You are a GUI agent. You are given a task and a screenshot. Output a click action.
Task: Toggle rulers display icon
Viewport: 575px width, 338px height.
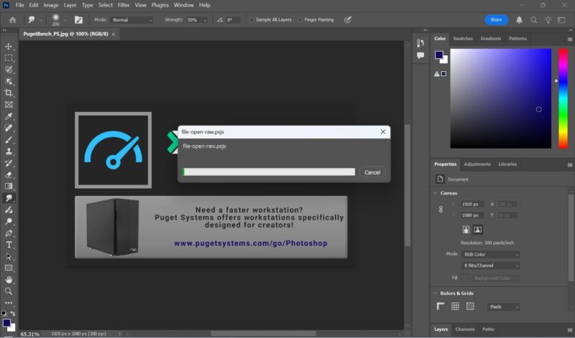[441, 306]
